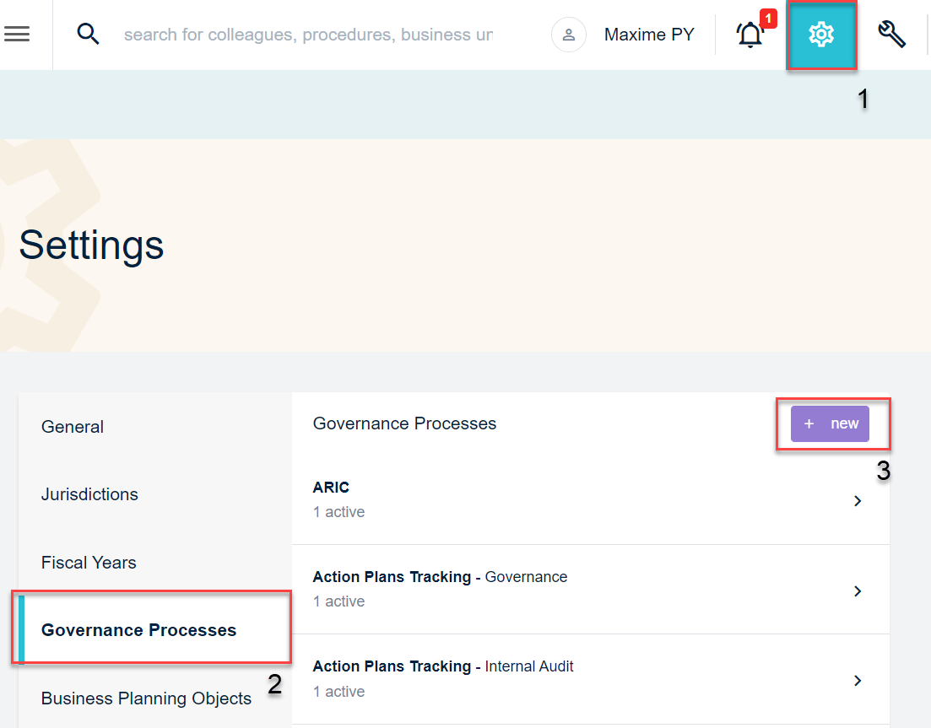The height and width of the screenshot is (728, 931).
Task: Expand the Action Plans Tracking - Internal Audit chevron
Action: tap(858, 680)
